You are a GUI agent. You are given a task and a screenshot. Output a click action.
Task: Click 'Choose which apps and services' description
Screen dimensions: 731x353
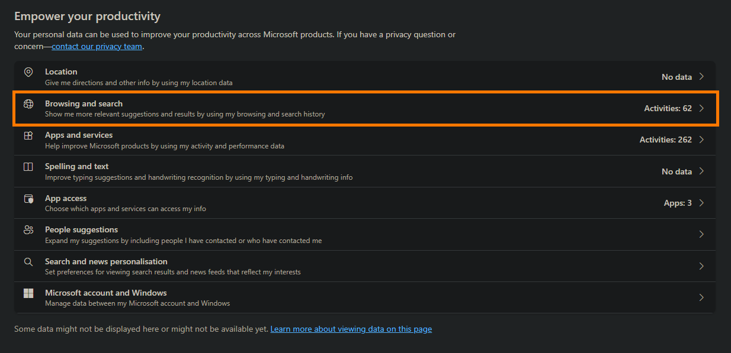(x=126, y=209)
